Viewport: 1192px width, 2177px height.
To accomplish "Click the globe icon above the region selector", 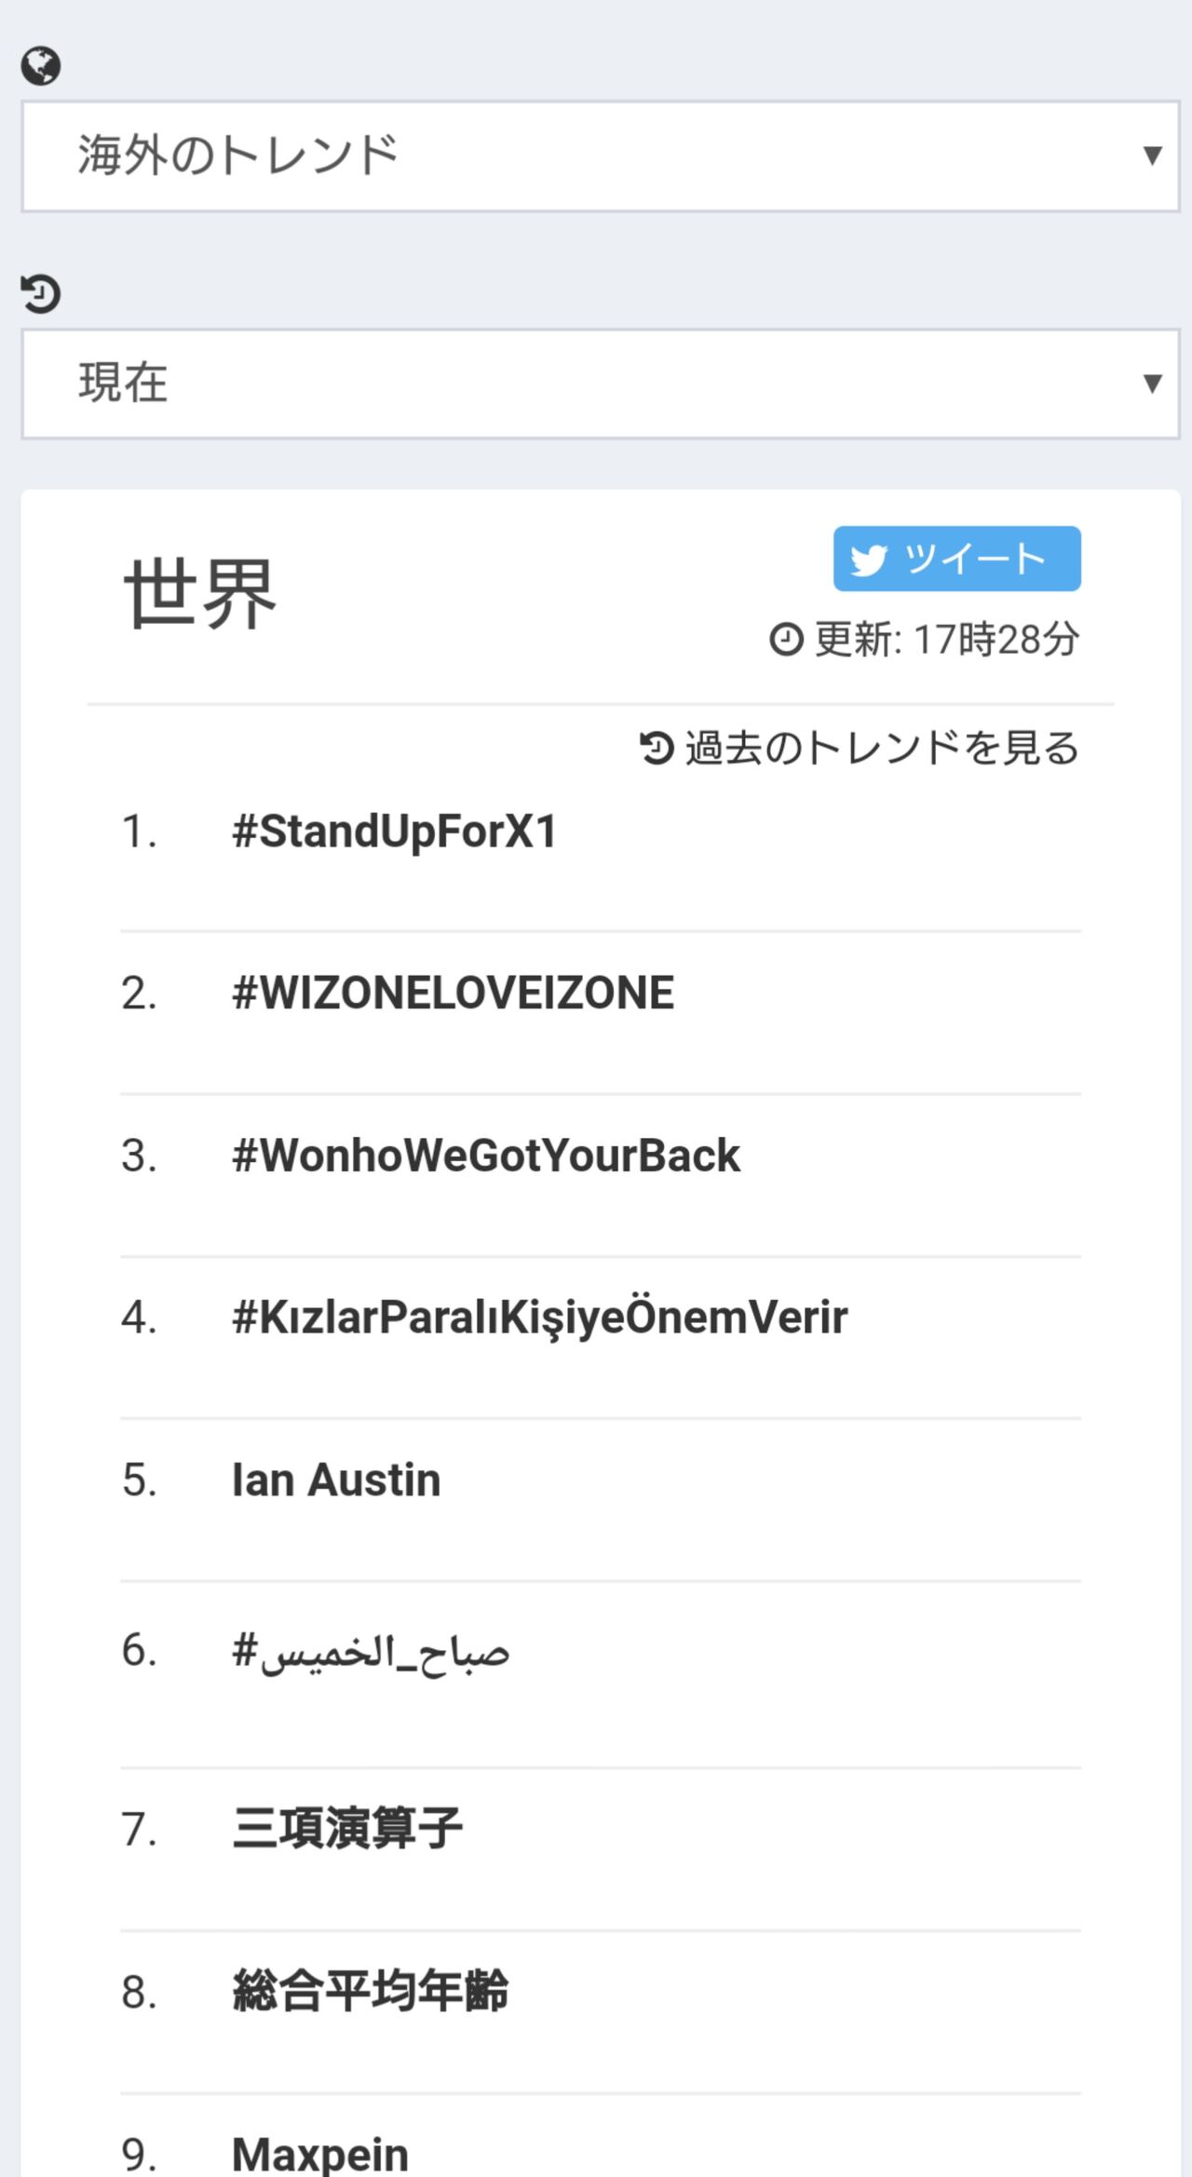I will 41,66.
